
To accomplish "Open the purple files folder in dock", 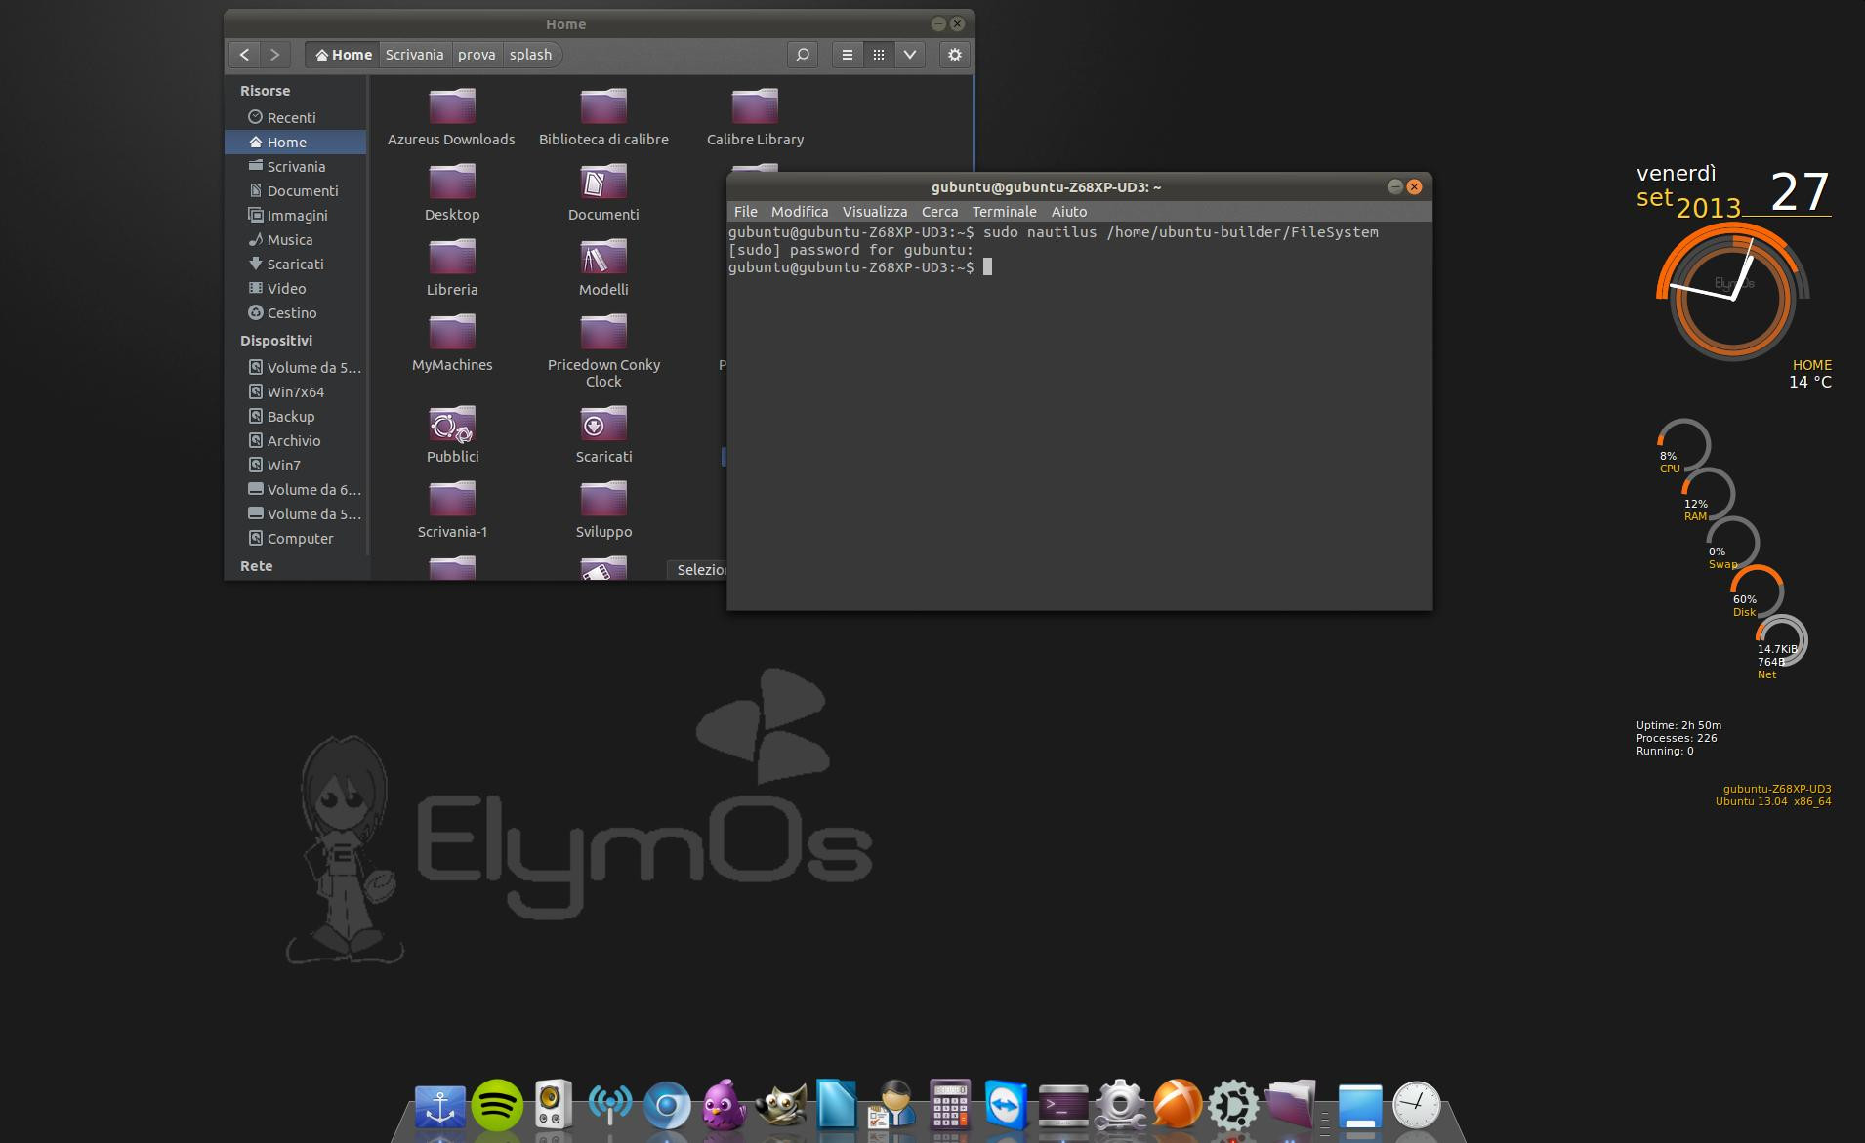I will click(1290, 1105).
